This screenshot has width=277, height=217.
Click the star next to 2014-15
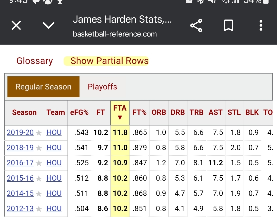[39, 194]
